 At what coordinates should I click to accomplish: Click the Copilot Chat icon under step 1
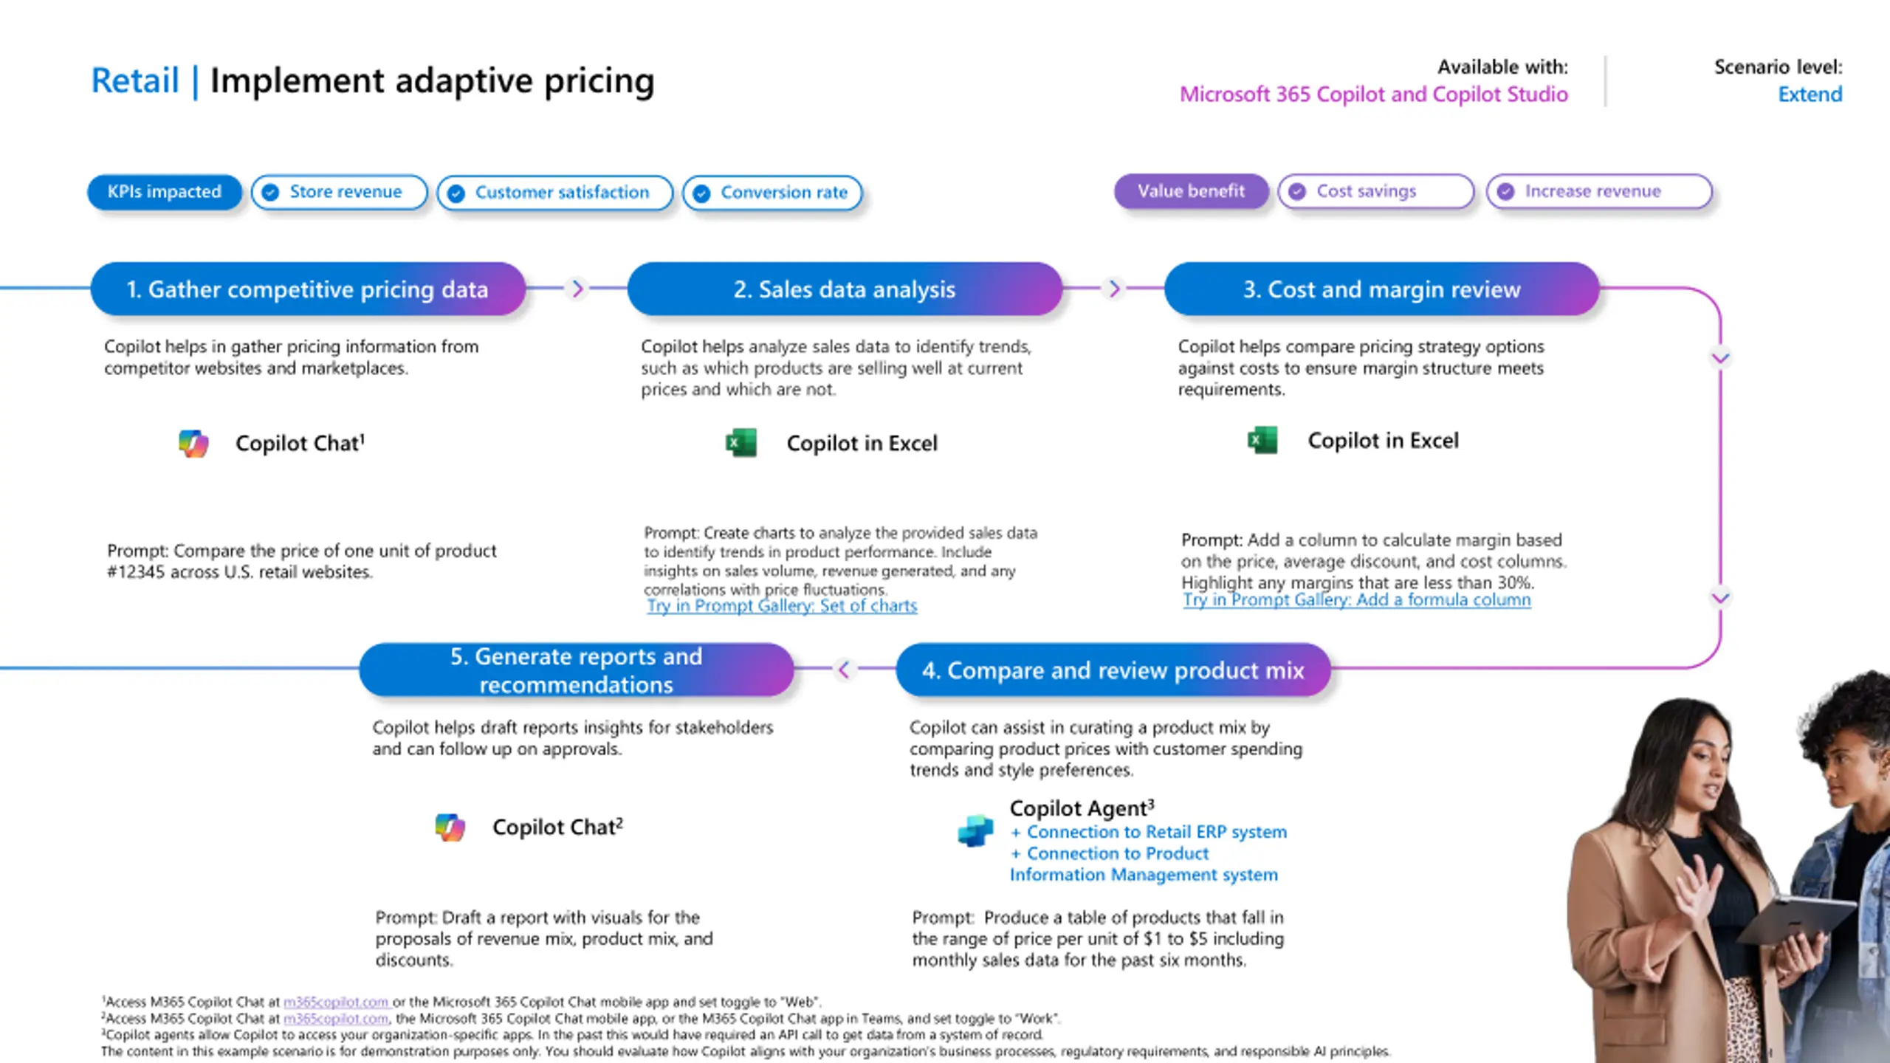tap(193, 443)
